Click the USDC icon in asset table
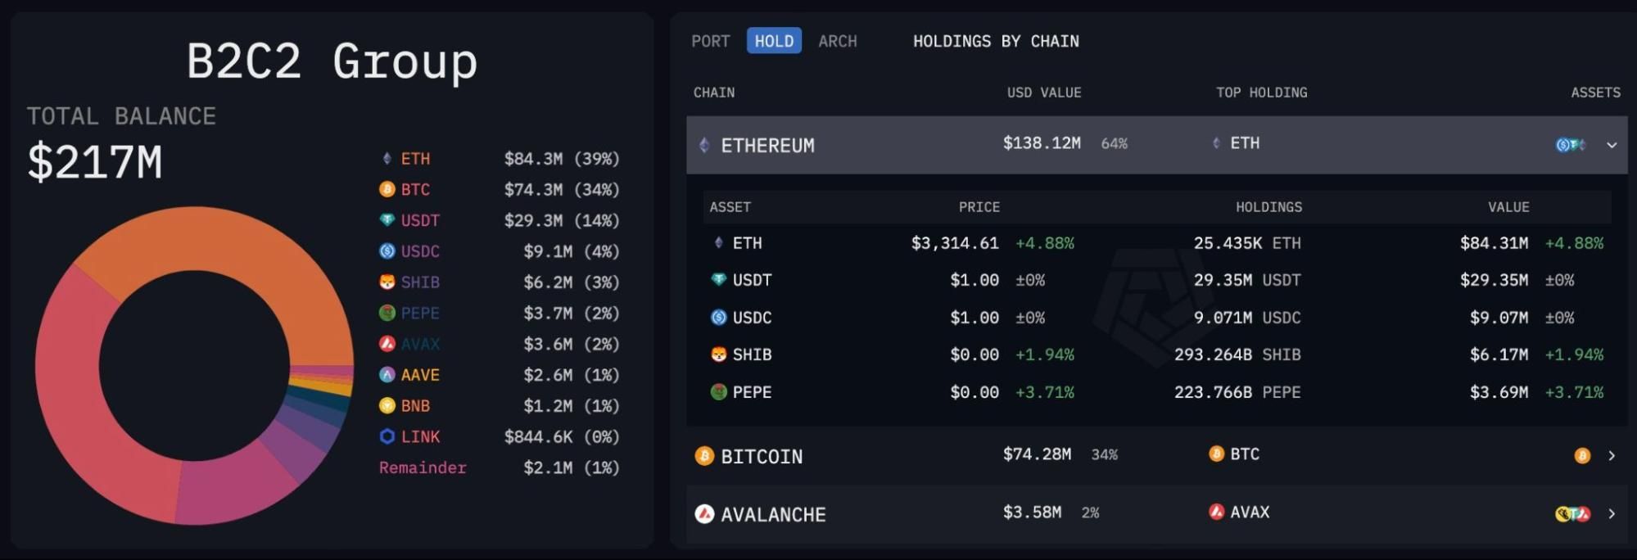The image size is (1637, 560). (x=719, y=318)
